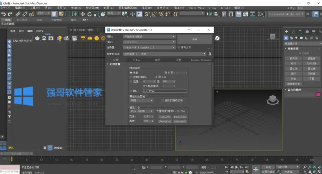
Task: Activate the Select and Move tool
Action: tap(83, 14)
